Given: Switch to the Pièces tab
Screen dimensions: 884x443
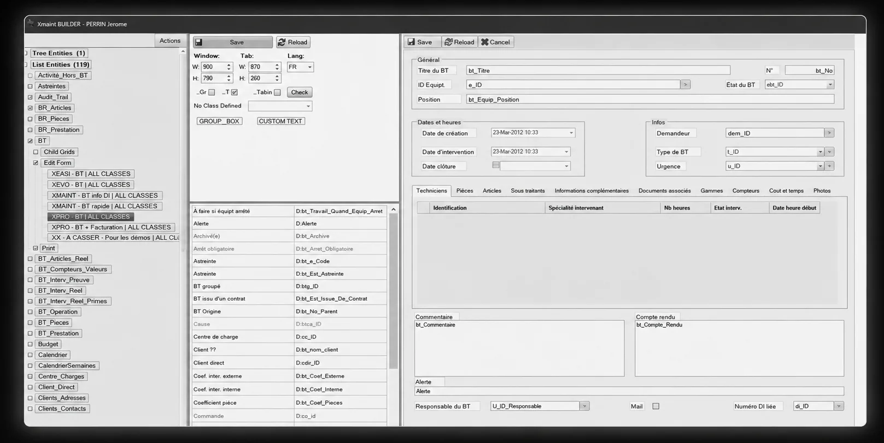Looking at the screenshot, I should [x=465, y=191].
